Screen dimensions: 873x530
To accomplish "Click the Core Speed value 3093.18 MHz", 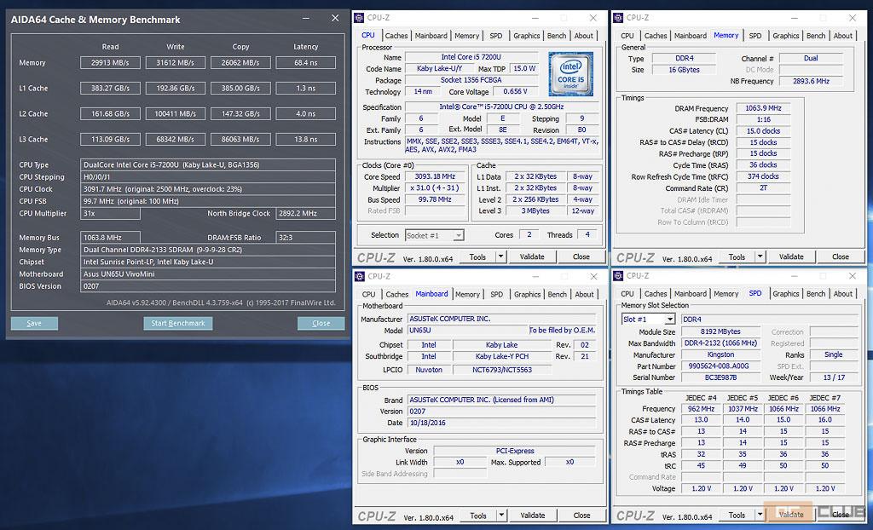I will pyautogui.click(x=435, y=176).
